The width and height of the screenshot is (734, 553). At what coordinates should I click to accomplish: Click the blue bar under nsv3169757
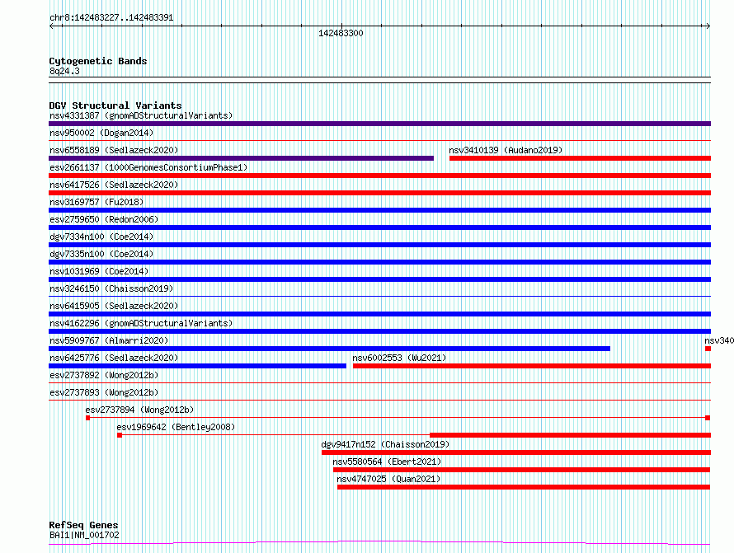[379, 210]
